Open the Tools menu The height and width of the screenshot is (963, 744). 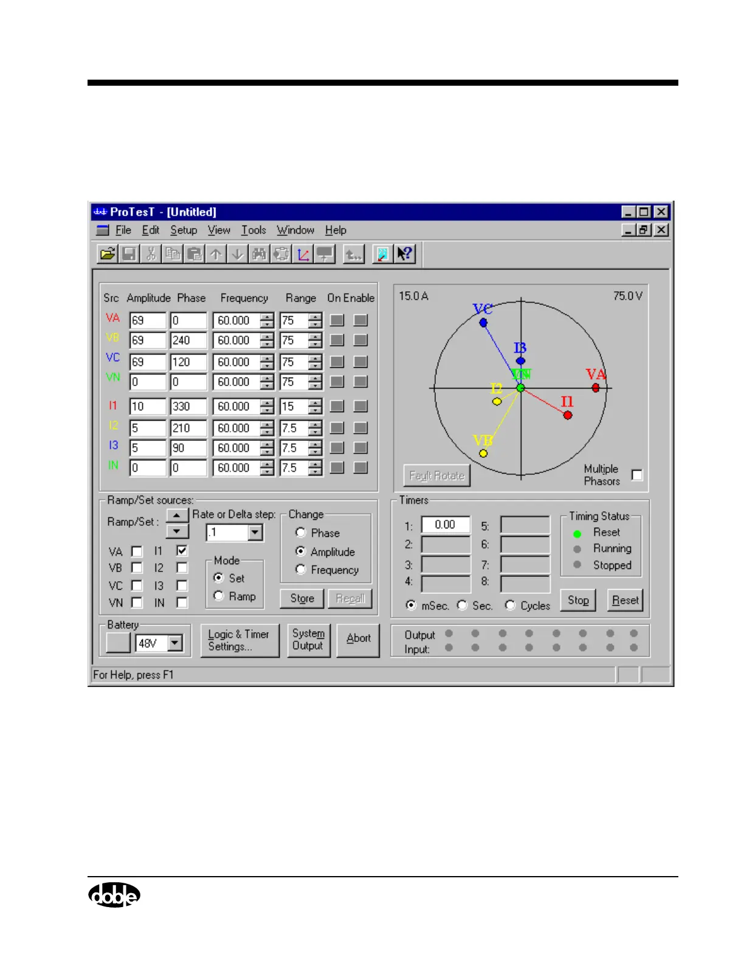click(253, 230)
